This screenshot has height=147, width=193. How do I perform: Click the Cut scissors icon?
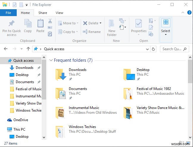click(x=50, y=21)
